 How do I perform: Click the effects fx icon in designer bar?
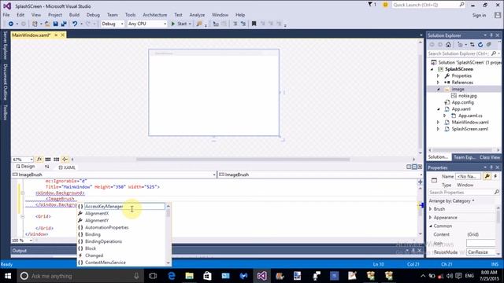coord(39,159)
